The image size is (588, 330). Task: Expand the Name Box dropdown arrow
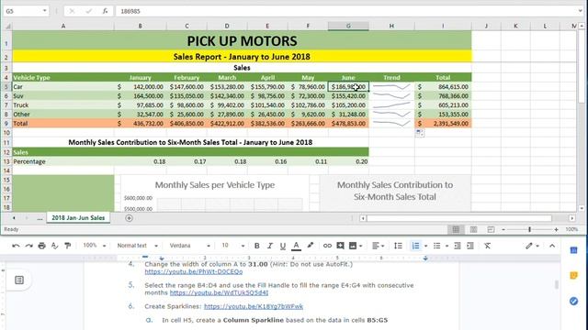(x=45, y=11)
